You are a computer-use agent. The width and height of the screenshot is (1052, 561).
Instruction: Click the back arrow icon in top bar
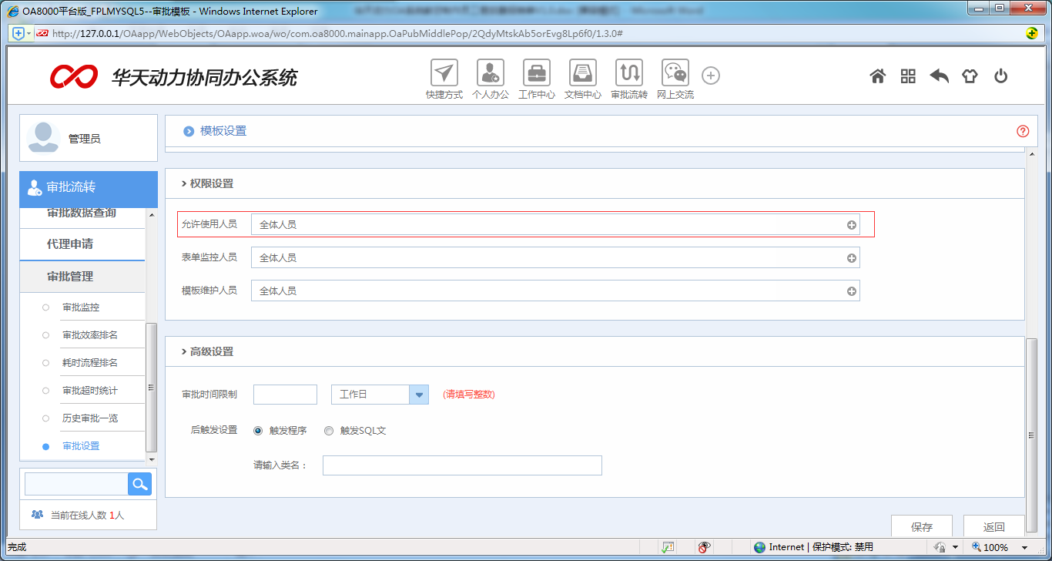(939, 76)
